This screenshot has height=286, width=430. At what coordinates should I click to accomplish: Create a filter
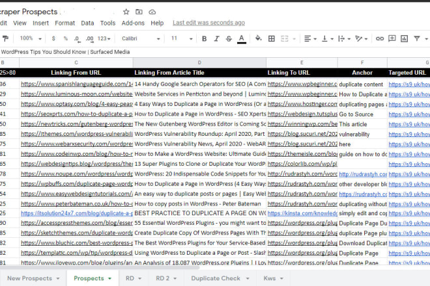(x=417, y=38)
